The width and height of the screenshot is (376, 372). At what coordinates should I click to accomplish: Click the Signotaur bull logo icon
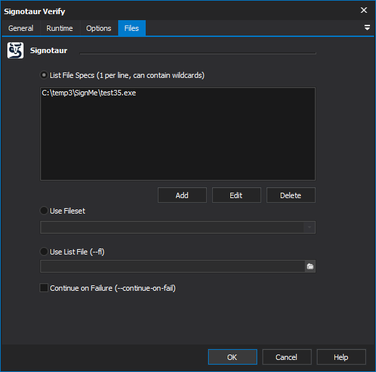coord(15,50)
